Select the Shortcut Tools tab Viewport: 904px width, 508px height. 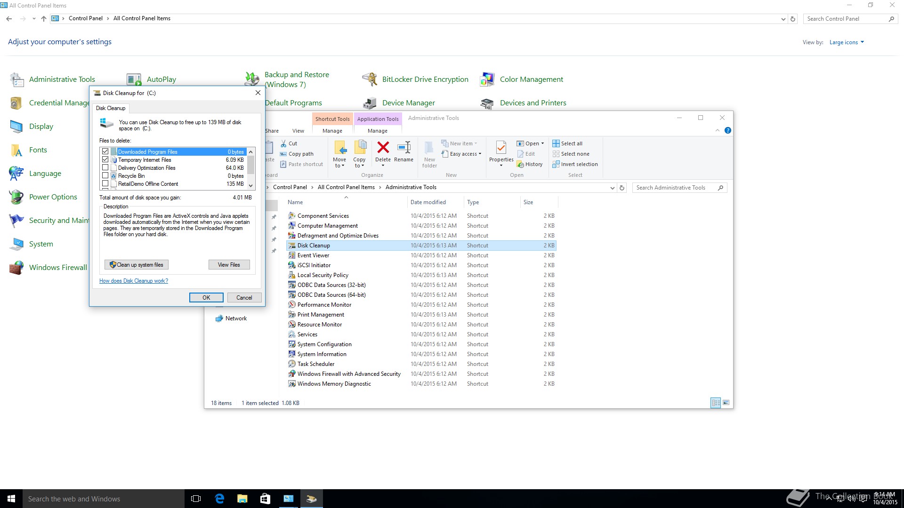click(332, 119)
